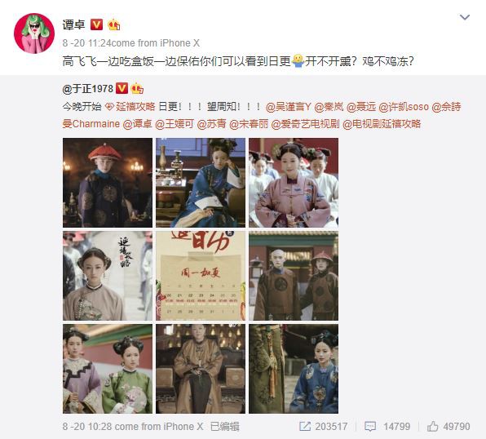Open the @于正1978 user link

pyautogui.click(x=88, y=89)
